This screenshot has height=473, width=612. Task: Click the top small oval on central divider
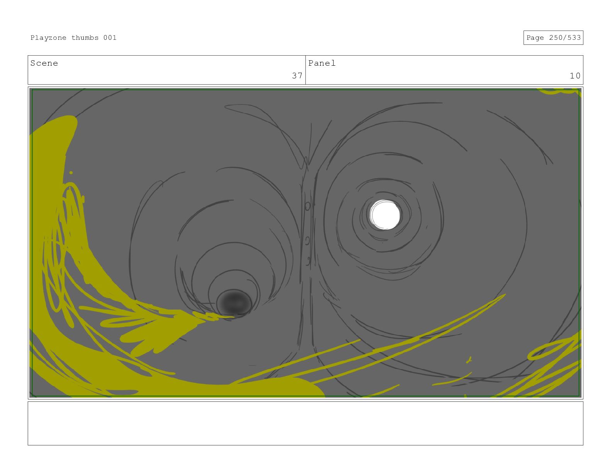[308, 206]
